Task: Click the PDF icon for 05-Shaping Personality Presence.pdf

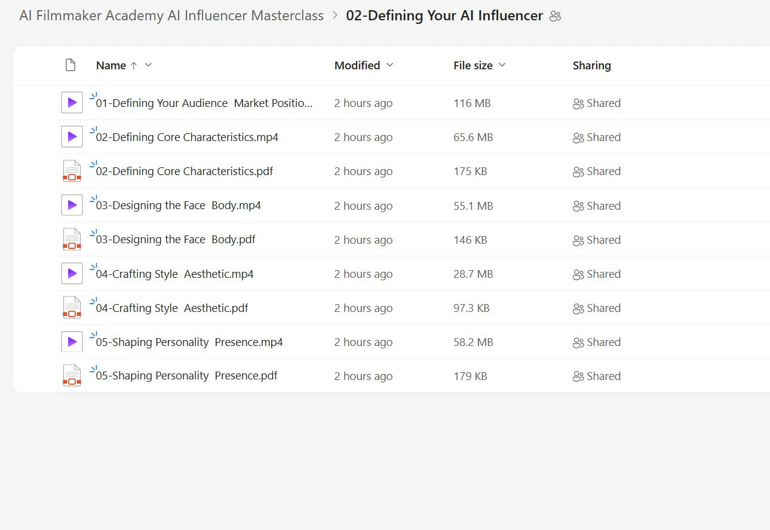Action: pyautogui.click(x=72, y=376)
